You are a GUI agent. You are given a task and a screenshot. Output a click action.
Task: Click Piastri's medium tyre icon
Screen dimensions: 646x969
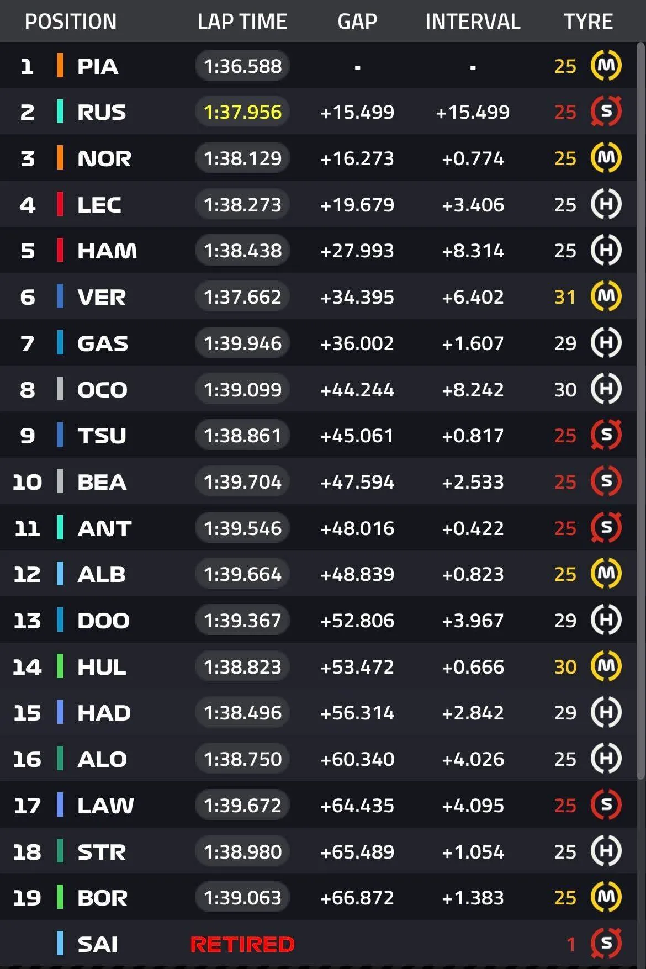(x=606, y=65)
